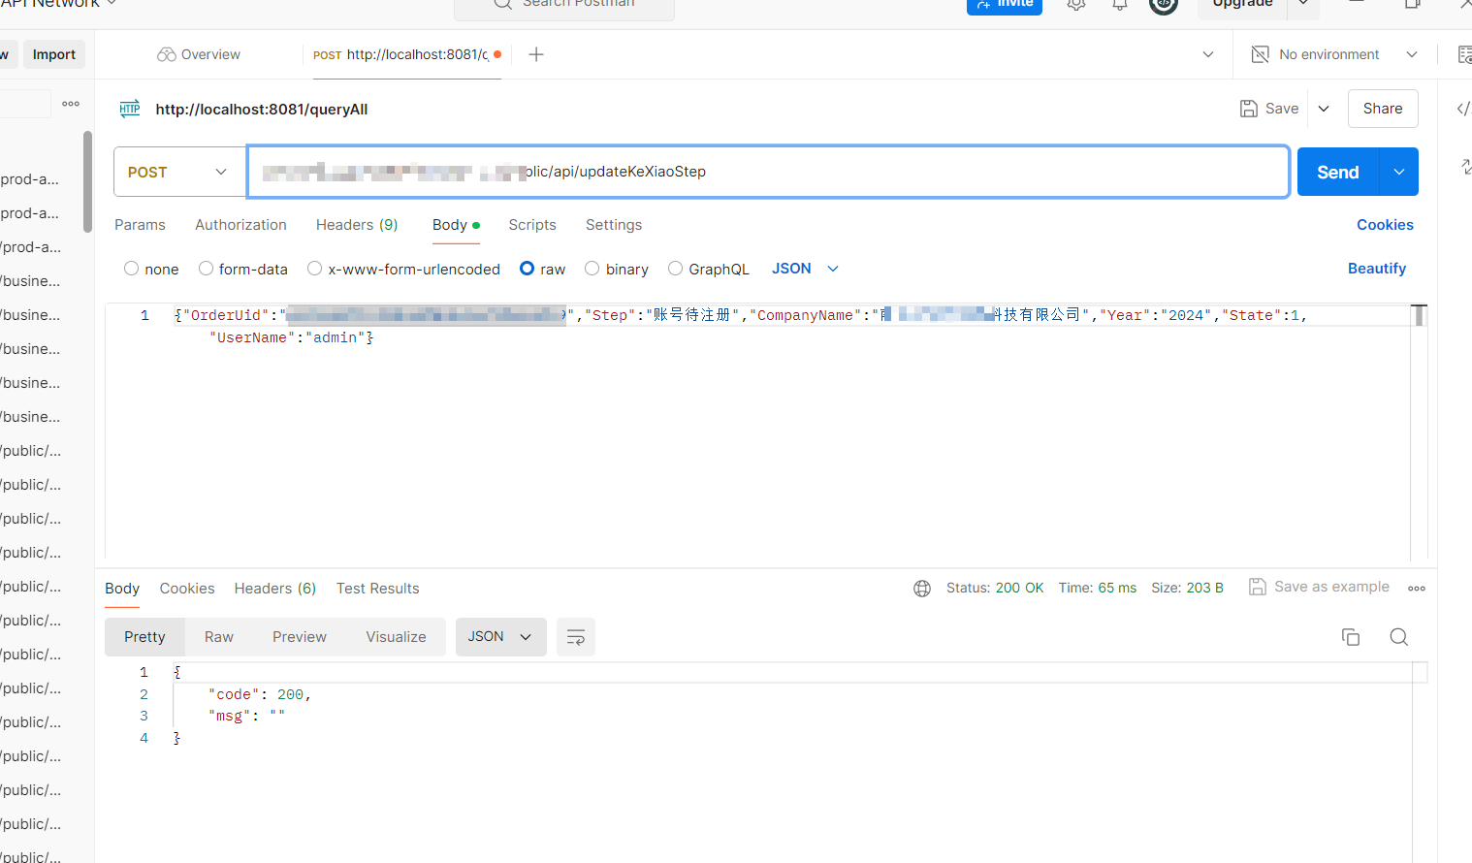Image resolution: width=1472 pixels, height=863 pixels.
Task: Select the form-data body type
Action: pos(206,269)
